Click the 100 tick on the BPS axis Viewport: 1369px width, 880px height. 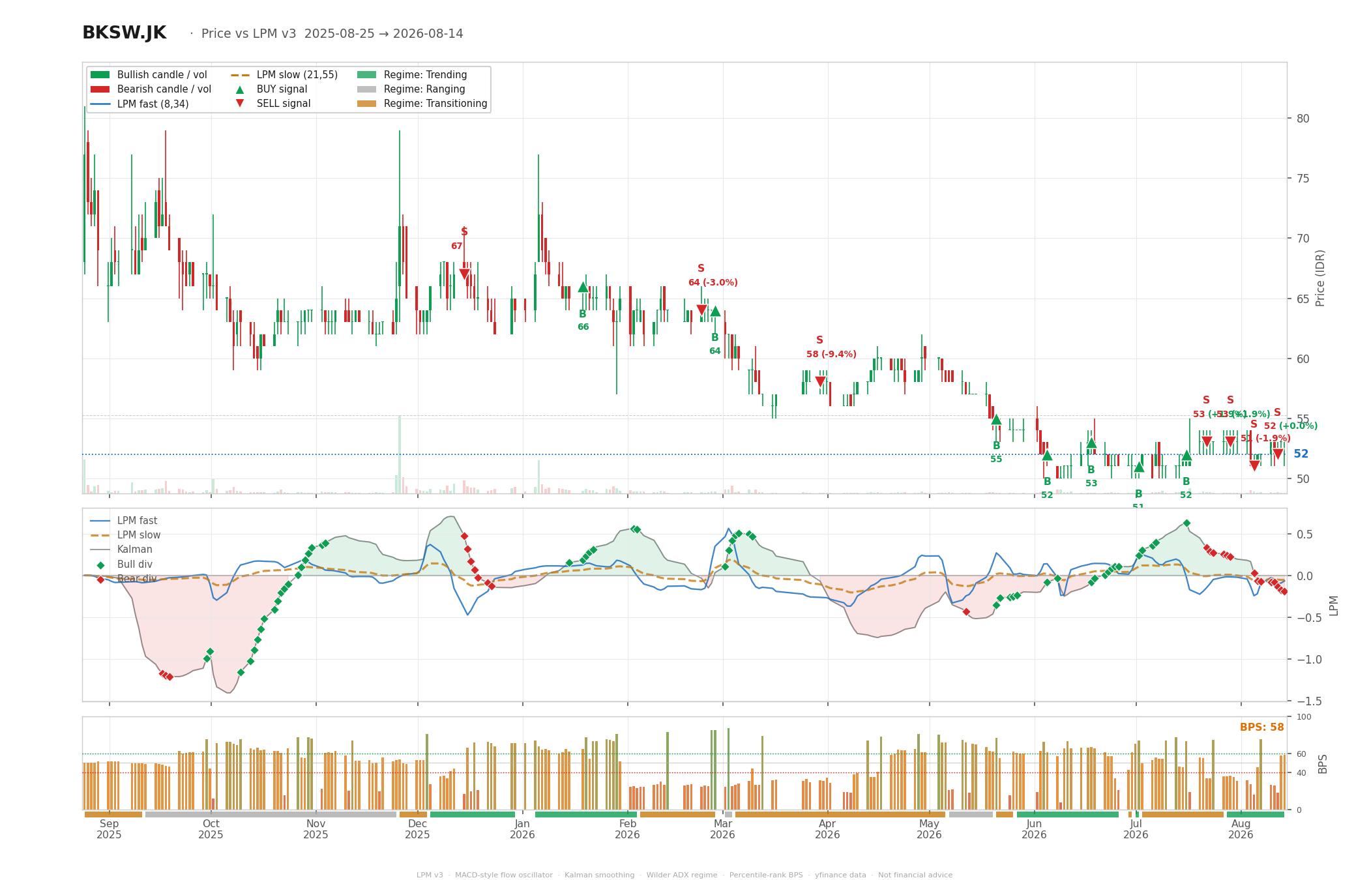coord(1304,717)
